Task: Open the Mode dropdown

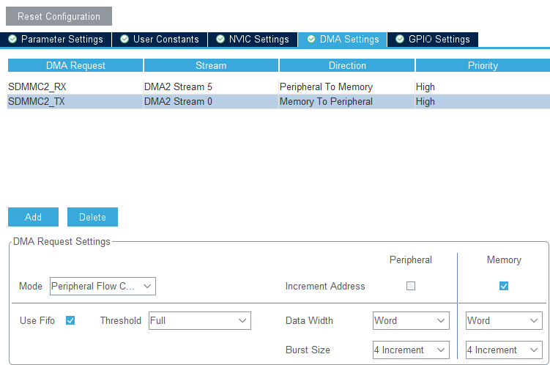Action: click(103, 286)
